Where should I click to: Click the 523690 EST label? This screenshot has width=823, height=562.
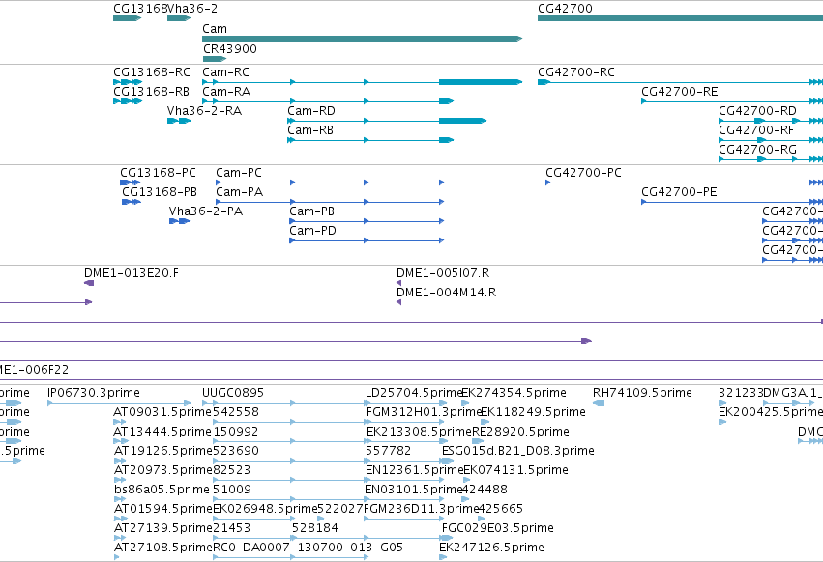coord(236,451)
